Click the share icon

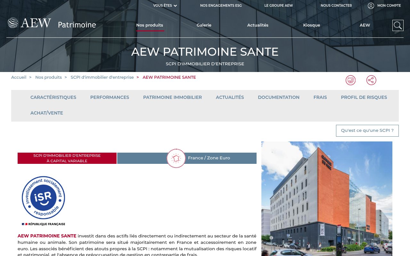coord(371,80)
